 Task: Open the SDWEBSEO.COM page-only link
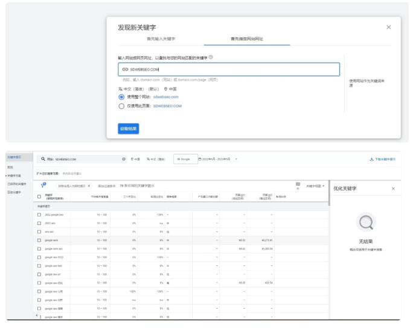(167, 106)
